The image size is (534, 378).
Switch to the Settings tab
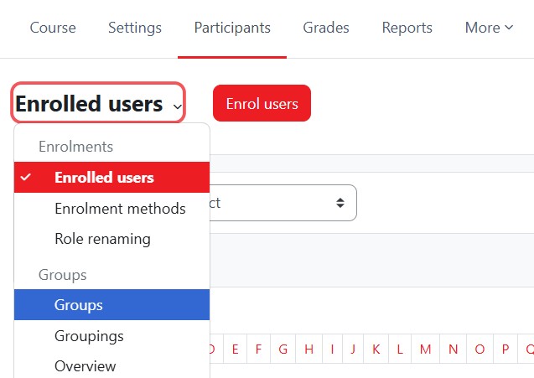tap(135, 28)
